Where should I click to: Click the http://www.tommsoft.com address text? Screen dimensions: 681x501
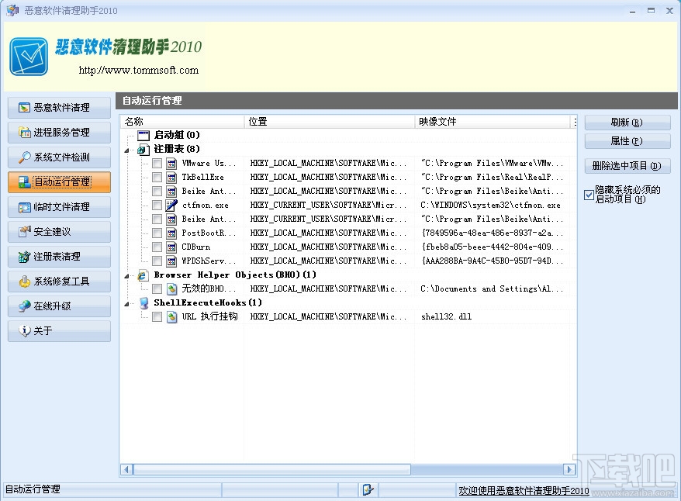coord(139,70)
